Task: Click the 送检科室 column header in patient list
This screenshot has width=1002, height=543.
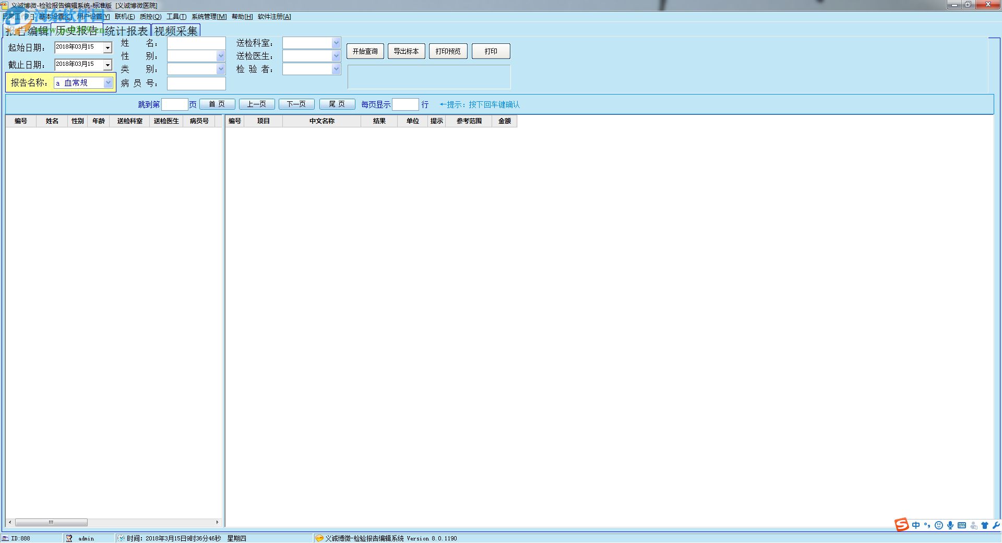Action: 130,121
